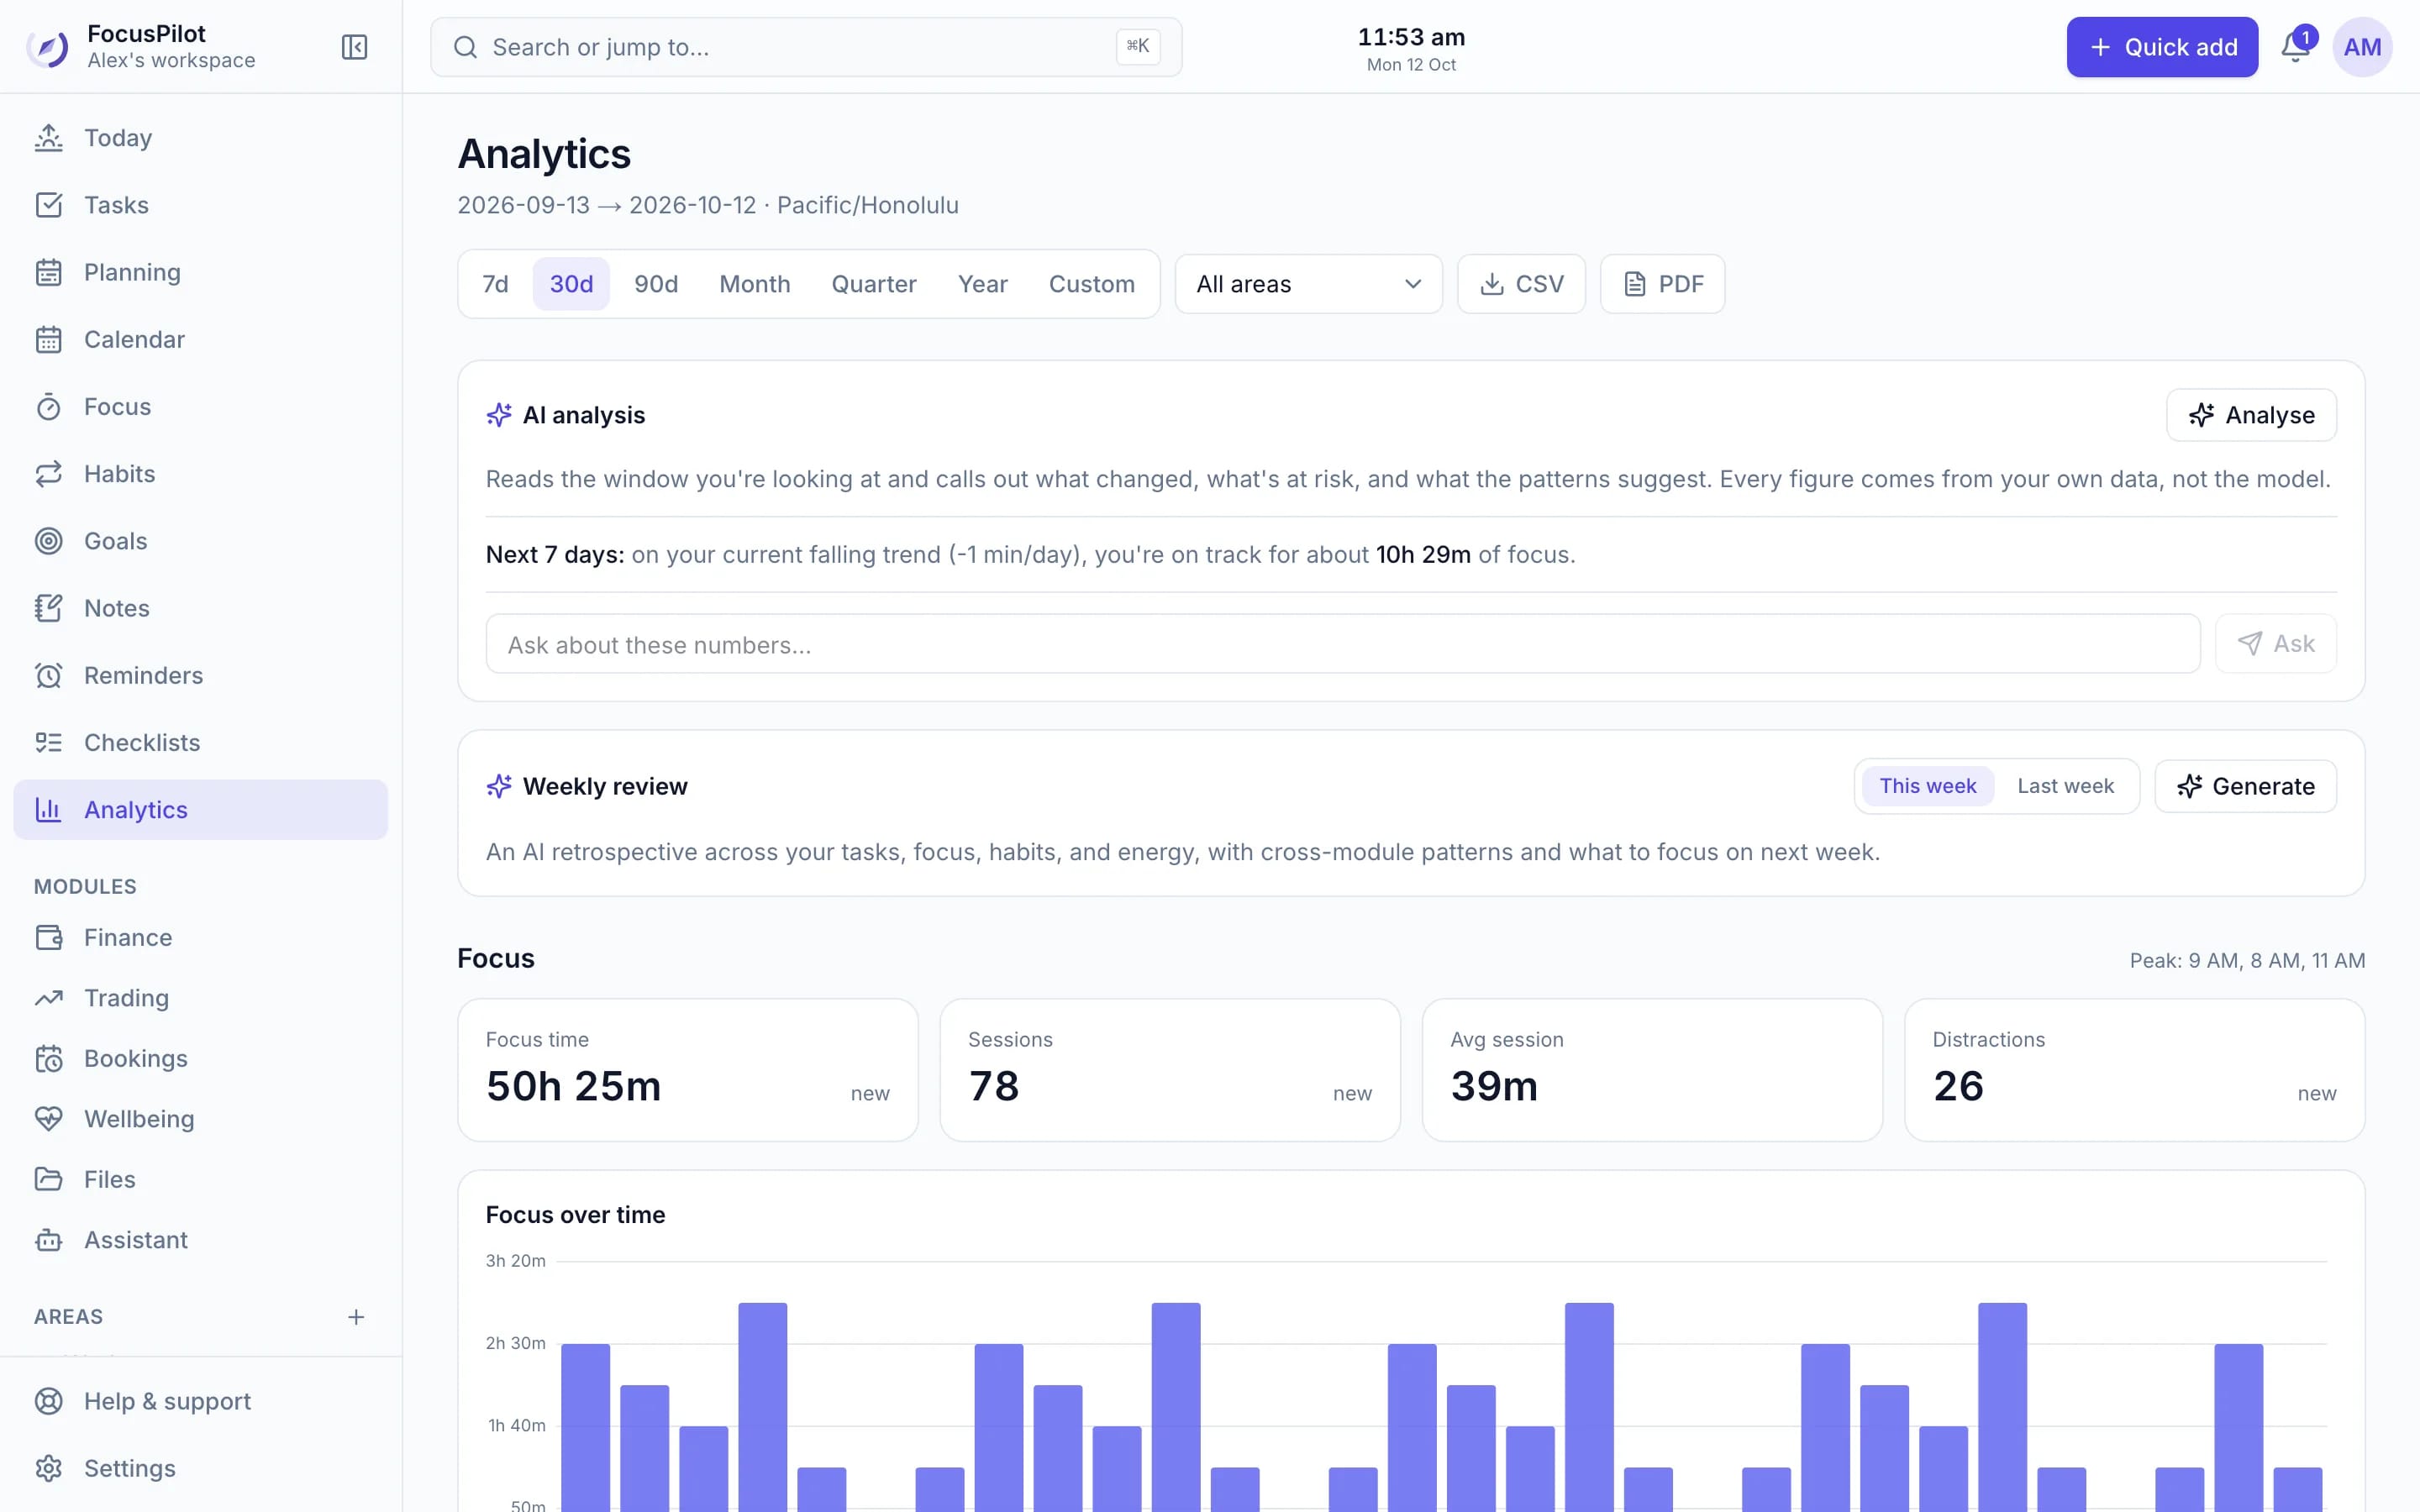Screen dimensions: 2420x1512
Task: Open the Assistant module
Action: 201,1240
